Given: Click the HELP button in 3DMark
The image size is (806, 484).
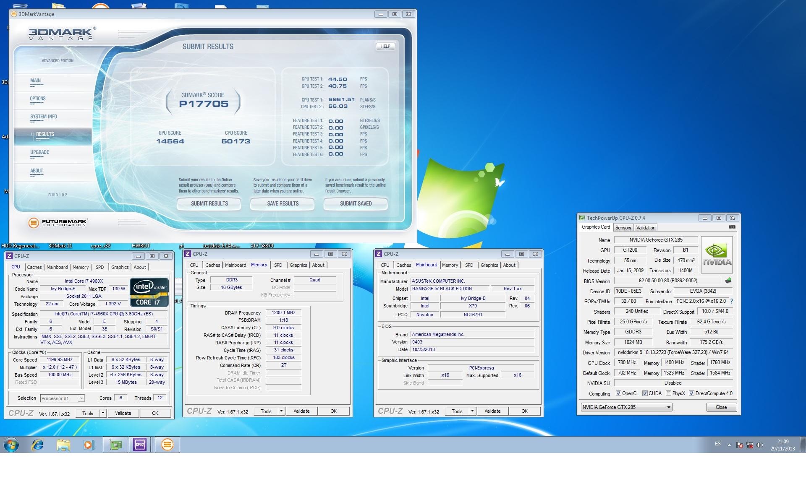Looking at the screenshot, I should click(385, 47).
